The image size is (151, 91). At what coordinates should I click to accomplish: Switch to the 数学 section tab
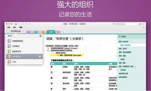(x=29, y=32)
